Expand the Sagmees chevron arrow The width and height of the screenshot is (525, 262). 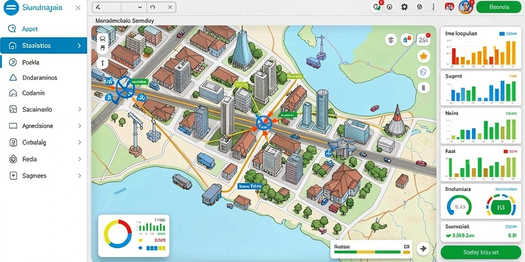(79, 176)
